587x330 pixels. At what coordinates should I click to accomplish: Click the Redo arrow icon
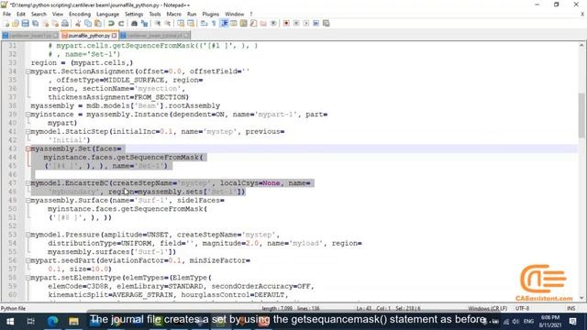pos(121,24)
